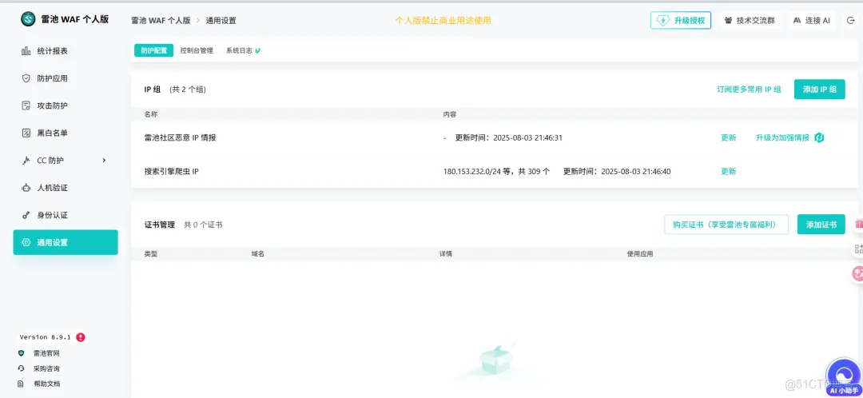Click the 通用设置 breadcrumb text

pos(221,20)
